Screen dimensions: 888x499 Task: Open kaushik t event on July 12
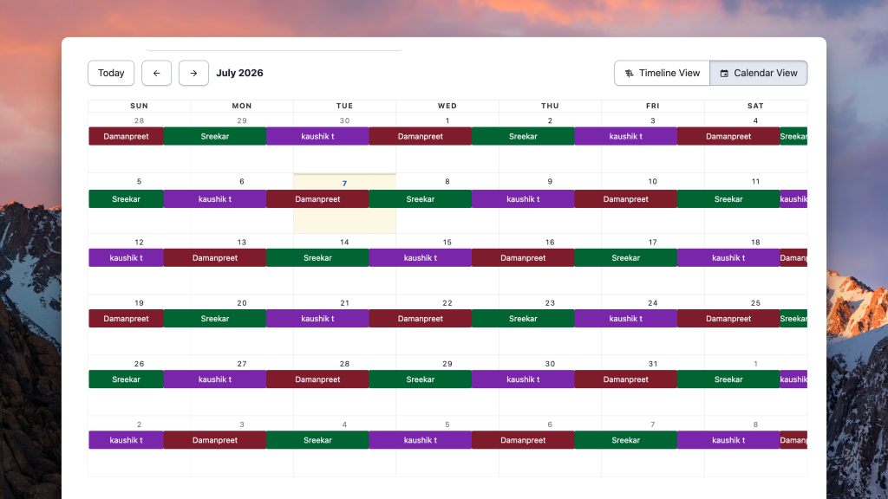pyautogui.click(x=127, y=258)
